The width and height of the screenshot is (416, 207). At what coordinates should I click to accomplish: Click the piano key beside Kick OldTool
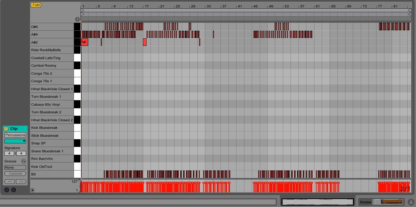tap(77, 167)
